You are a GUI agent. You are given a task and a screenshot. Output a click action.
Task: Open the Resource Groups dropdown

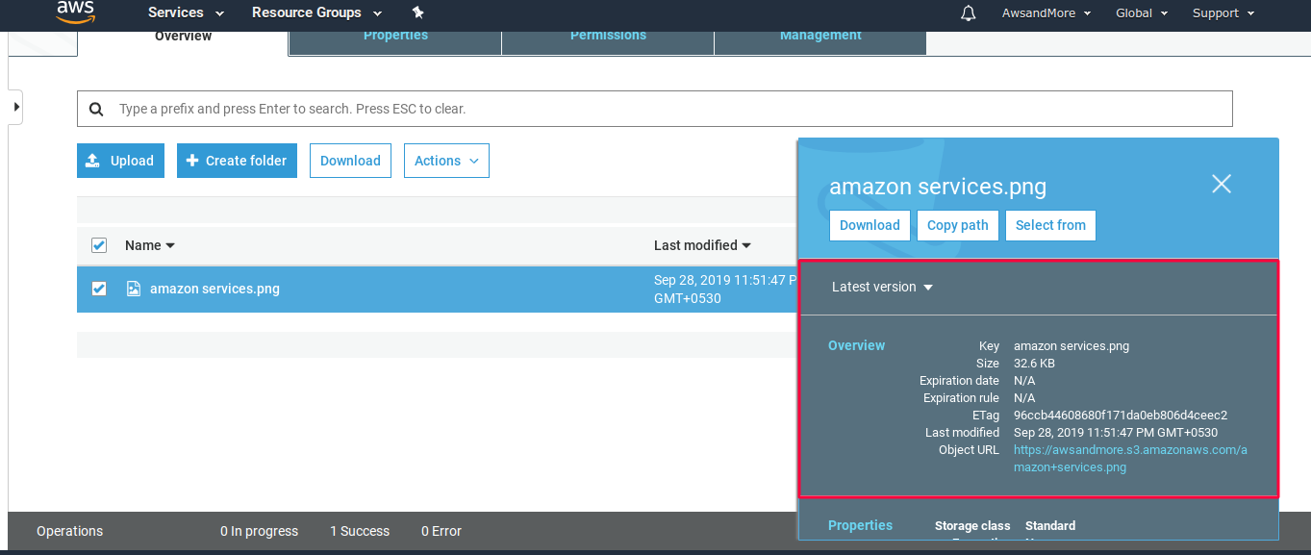pyautogui.click(x=316, y=13)
